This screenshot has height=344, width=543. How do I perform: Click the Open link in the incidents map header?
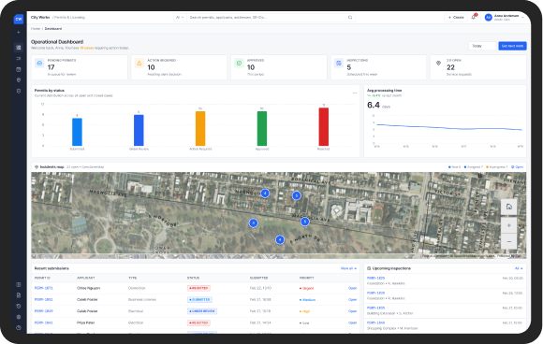[x=518, y=167]
